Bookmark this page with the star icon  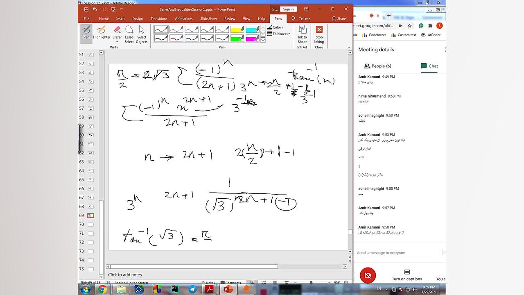[409, 26]
